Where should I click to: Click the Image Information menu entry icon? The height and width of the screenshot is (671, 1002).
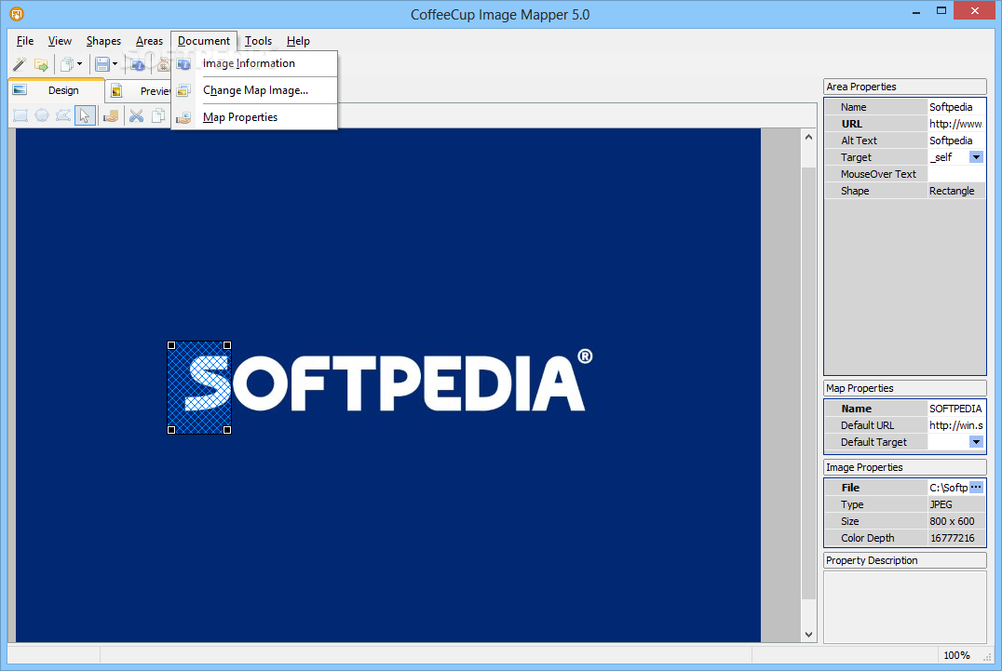184,64
